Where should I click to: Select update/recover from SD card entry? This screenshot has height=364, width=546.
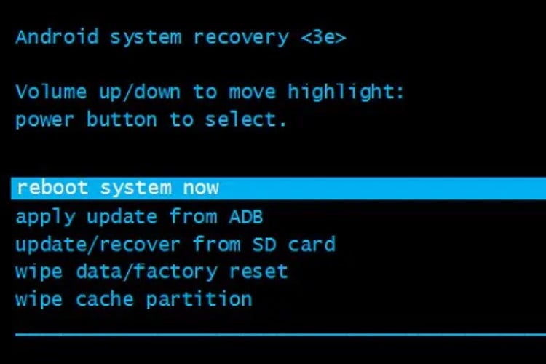point(175,244)
